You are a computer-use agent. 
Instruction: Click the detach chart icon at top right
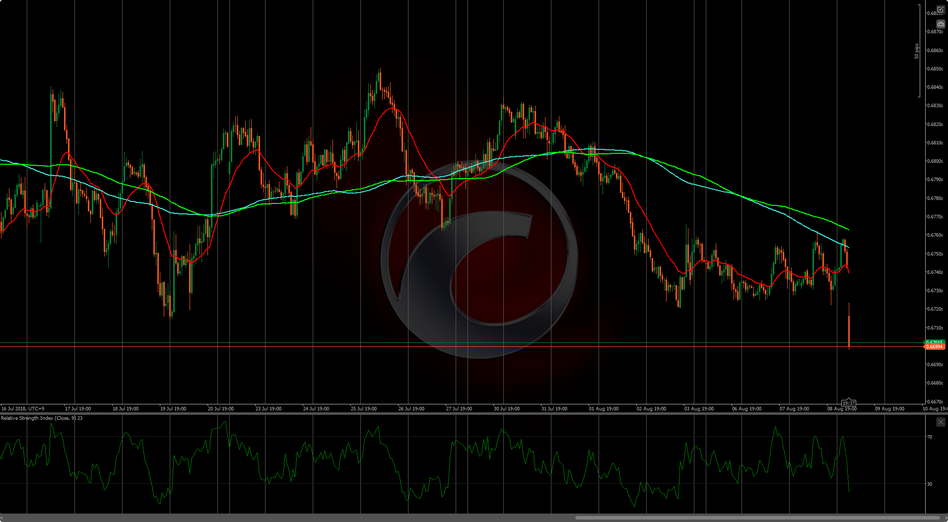pos(940,9)
